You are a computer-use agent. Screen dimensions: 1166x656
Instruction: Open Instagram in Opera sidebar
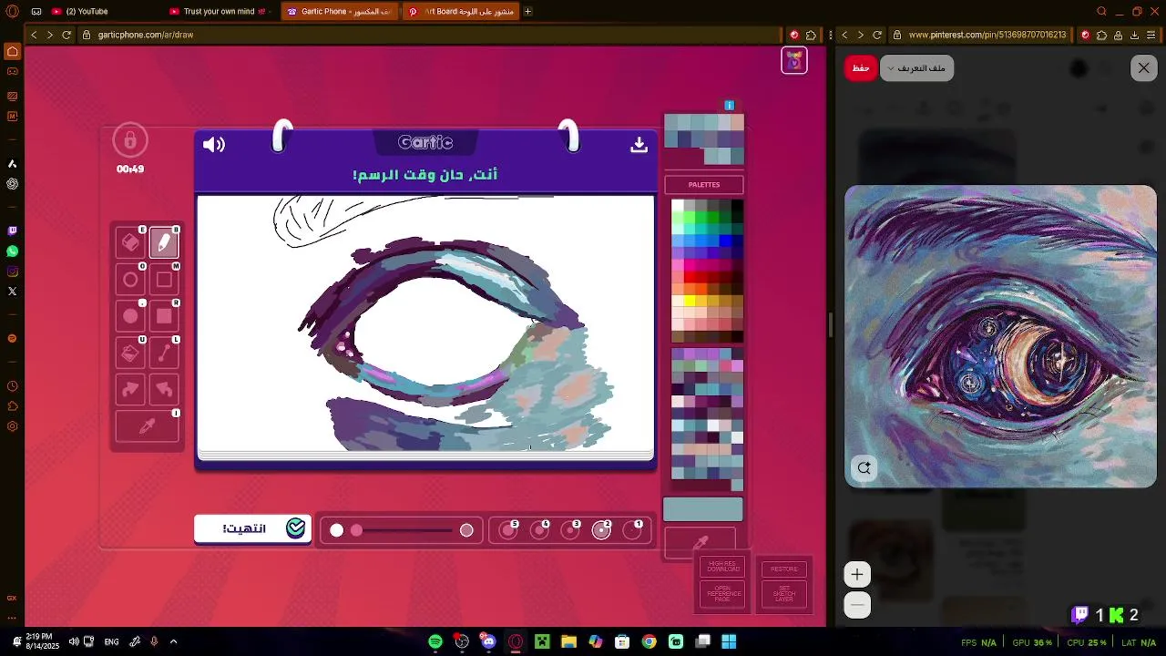click(12, 272)
